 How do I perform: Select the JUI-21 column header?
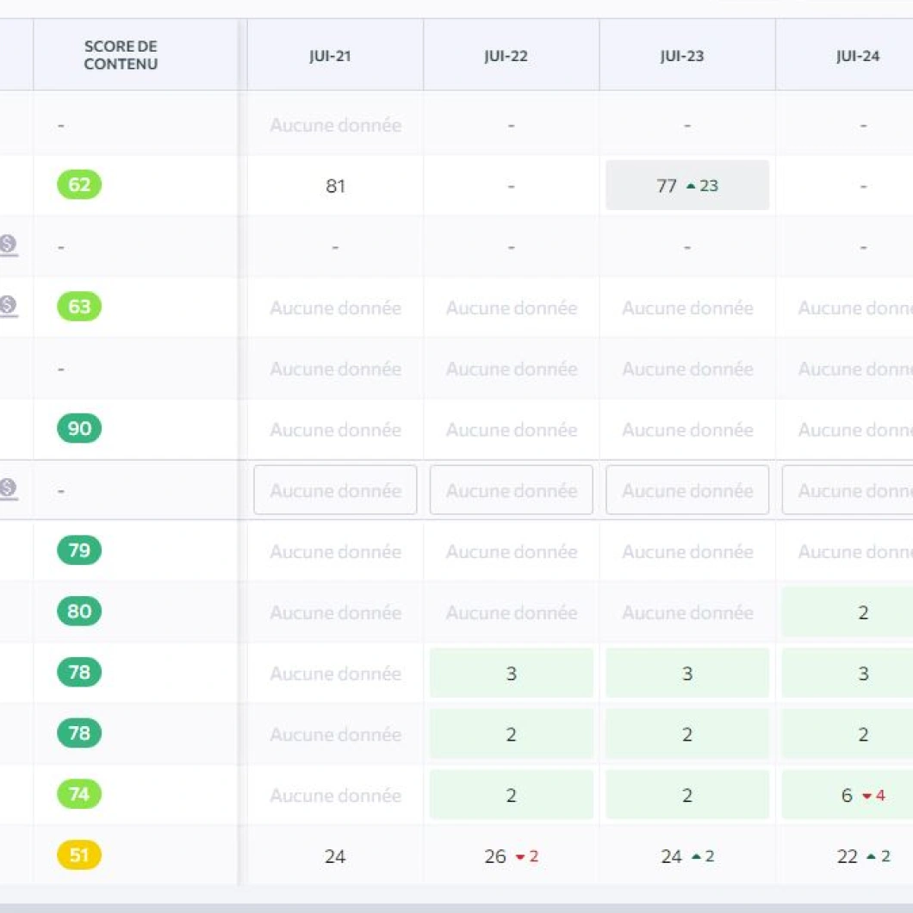[335, 57]
